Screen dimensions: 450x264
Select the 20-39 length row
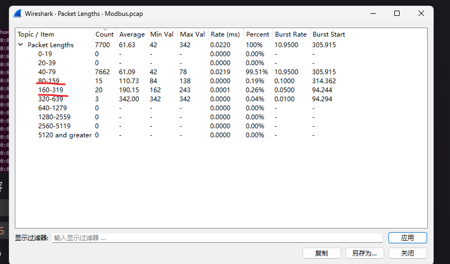pyautogui.click(x=221, y=63)
